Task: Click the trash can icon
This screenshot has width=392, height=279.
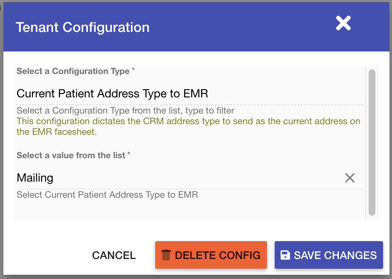Action: pyautogui.click(x=166, y=255)
